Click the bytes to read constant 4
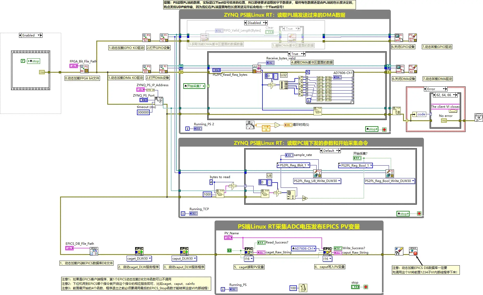 pyautogui.click(x=211, y=182)
